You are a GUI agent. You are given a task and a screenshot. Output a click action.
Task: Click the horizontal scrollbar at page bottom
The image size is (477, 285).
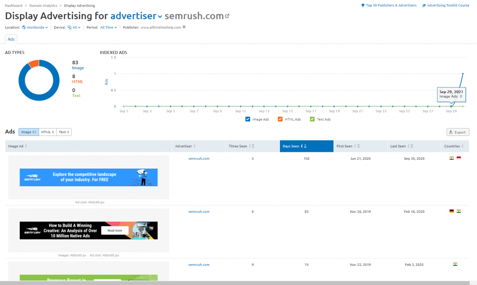[x=235, y=283]
